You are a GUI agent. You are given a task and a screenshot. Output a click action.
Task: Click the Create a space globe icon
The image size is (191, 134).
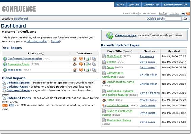(110, 35)
